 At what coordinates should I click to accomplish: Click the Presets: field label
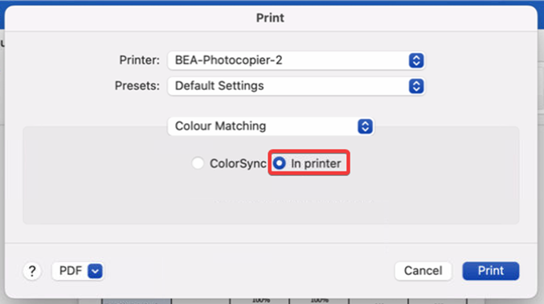[137, 86]
